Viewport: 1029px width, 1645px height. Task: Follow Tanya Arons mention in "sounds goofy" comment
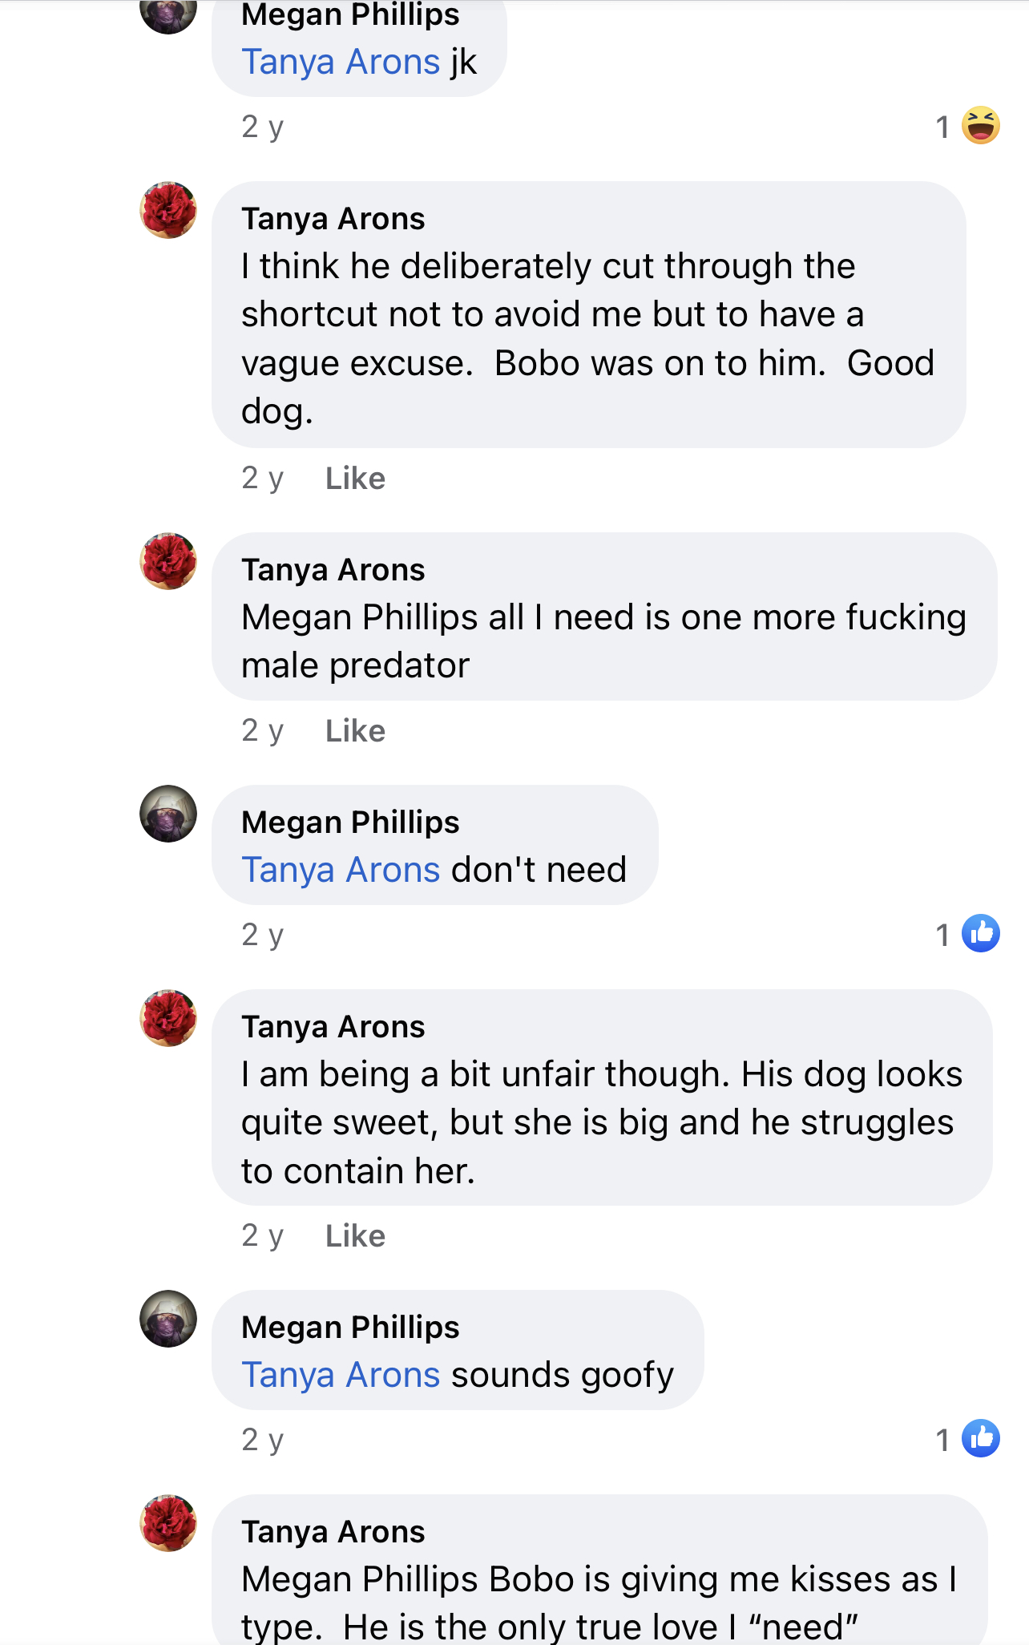pyautogui.click(x=341, y=1375)
